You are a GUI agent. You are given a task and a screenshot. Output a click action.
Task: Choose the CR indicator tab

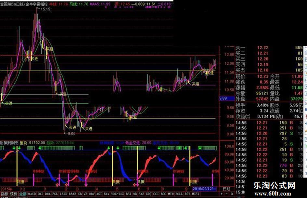tap(80, 194)
